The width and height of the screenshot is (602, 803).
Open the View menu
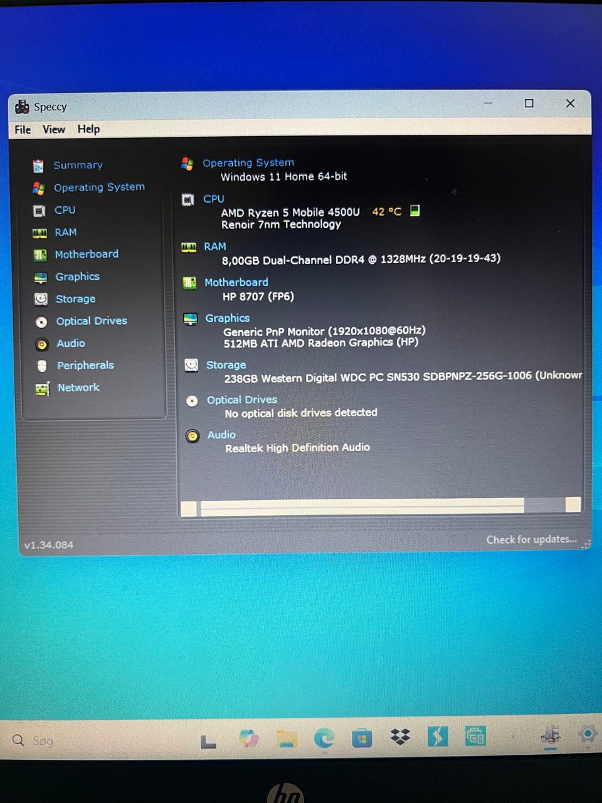tap(54, 129)
